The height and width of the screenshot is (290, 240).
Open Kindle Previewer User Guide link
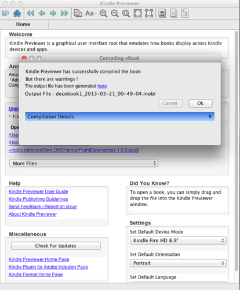[x=38, y=191]
